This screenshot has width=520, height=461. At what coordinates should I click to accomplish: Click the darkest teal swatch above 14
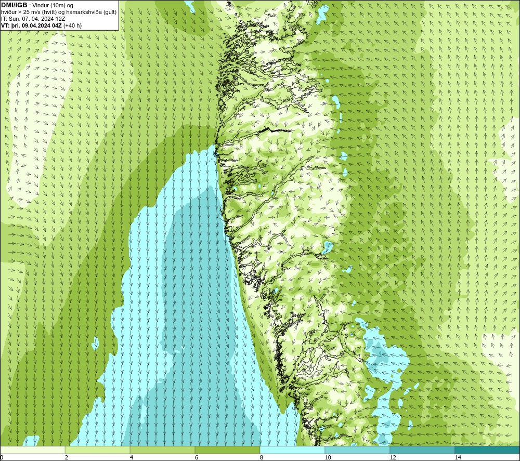pos(487,450)
